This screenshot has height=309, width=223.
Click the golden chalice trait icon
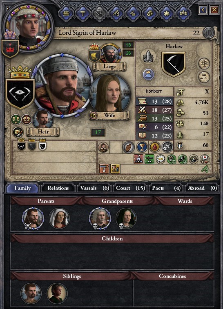pyautogui.click(x=142, y=147)
